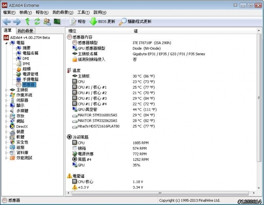
Task: Click the vertical scrollbar up arrow
Action: (259, 31)
